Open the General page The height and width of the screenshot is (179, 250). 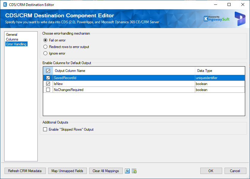[12, 35]
